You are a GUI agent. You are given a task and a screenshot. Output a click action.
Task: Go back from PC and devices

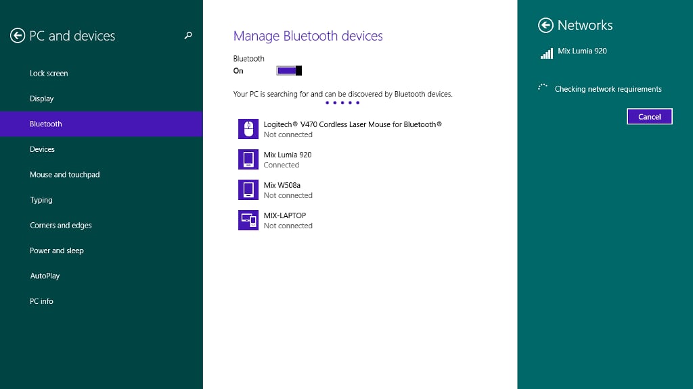pos(18,36)
